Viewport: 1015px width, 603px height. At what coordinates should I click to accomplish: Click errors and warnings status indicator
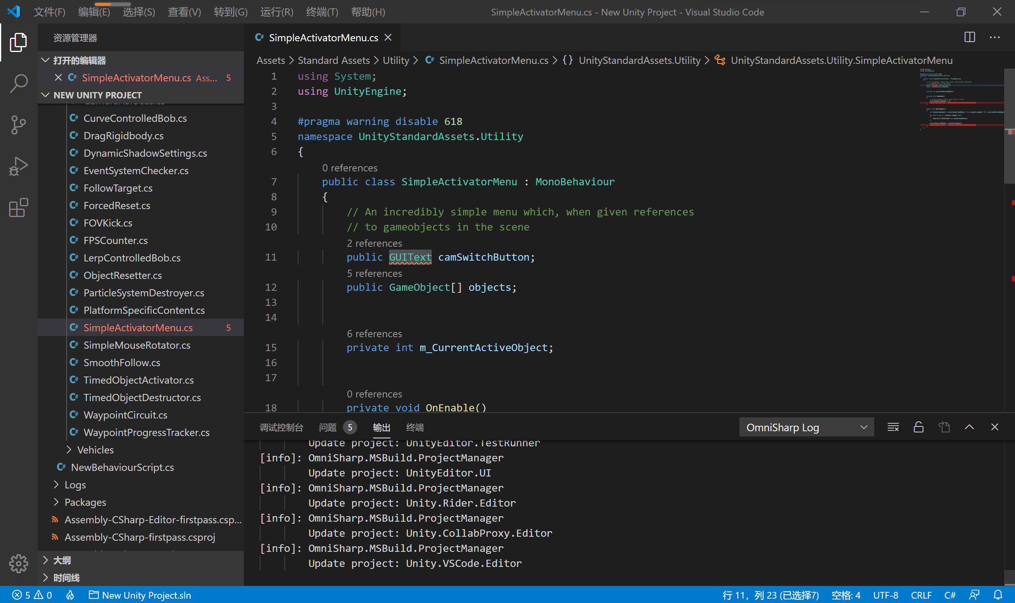tap(32, 595)
